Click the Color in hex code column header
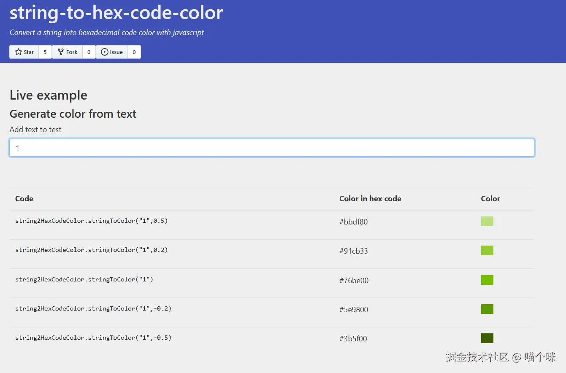The width and height of the screenshot is (566, 373). tap(370, 199)
